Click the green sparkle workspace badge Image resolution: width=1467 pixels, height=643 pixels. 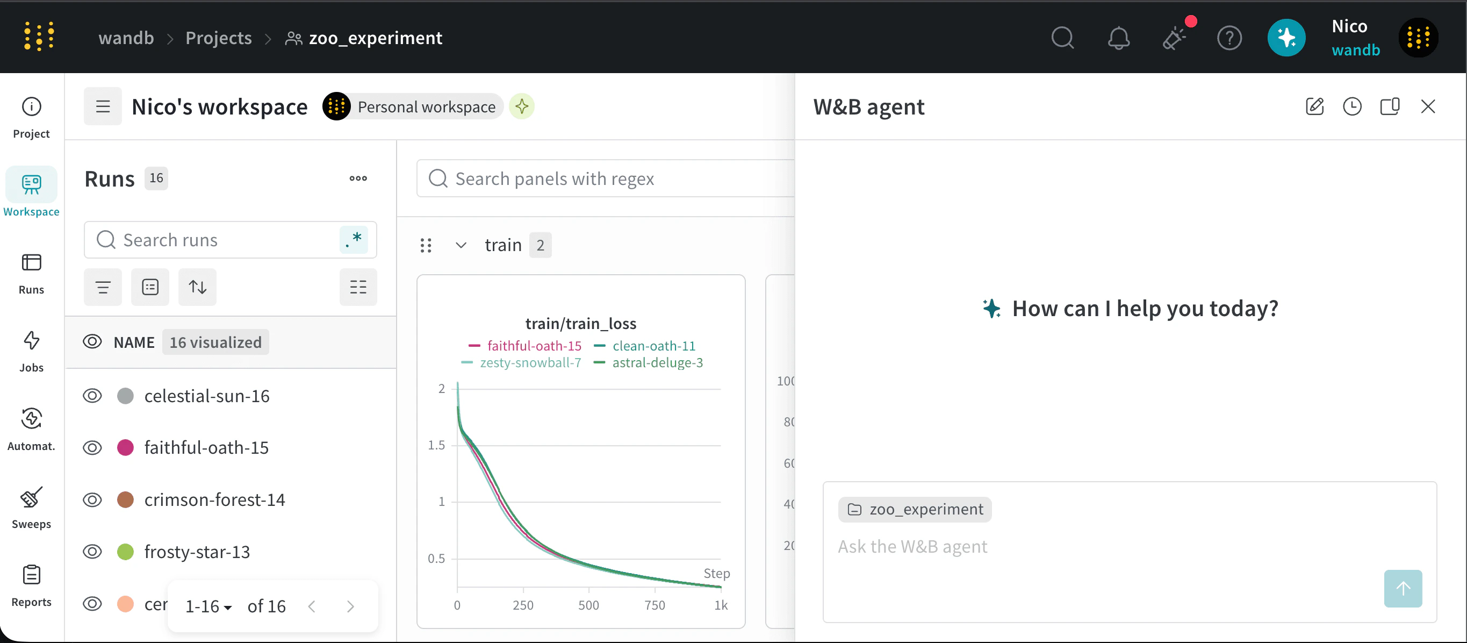(x=522, y=106)
